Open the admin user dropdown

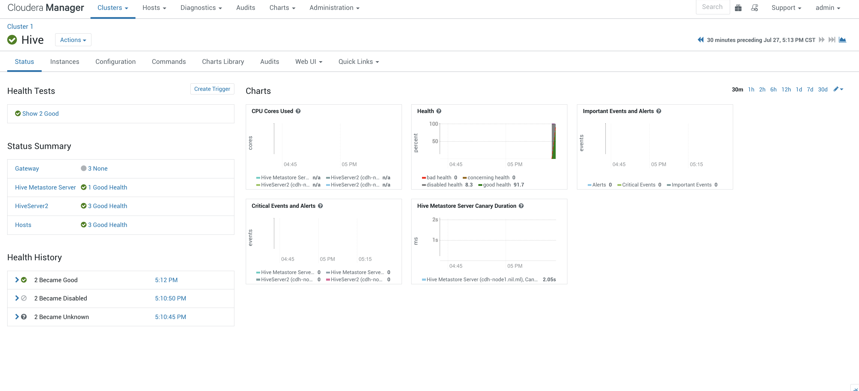pyautogui.click(x=828, y=8)
